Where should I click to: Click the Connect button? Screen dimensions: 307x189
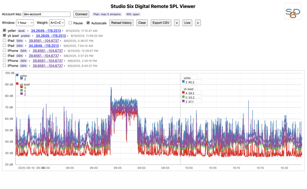81,14
